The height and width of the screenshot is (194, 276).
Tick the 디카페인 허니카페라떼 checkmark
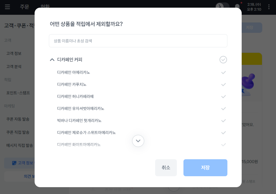point(224,97)
